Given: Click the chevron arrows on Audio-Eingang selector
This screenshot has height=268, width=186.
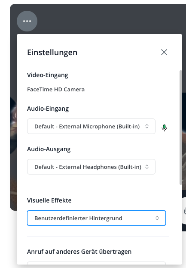Looking at the screenshot, I should 147,126.
